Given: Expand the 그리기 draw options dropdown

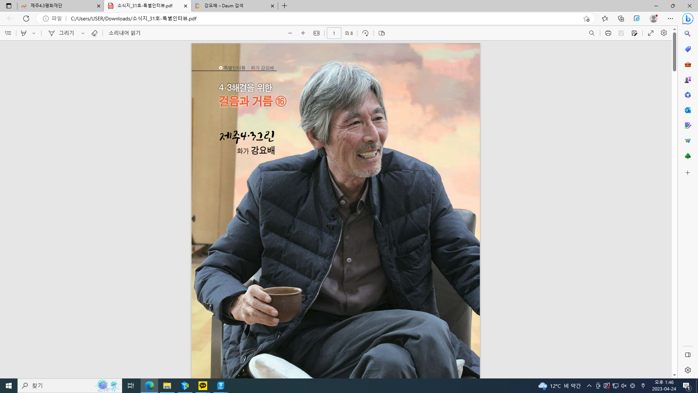Looking at the screenshot, I should 83,33.
